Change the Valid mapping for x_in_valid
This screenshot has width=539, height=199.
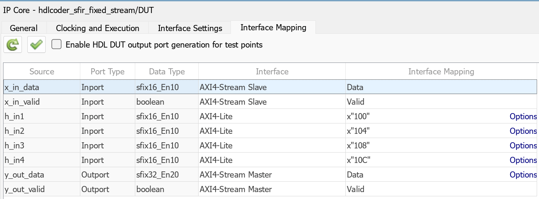point(423,102)
